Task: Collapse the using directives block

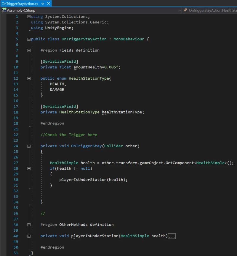Action: 28,17
